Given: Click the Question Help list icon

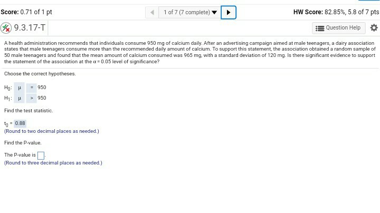Looking at the screenshot, I should pyautogui.click(x=320, y=28).
